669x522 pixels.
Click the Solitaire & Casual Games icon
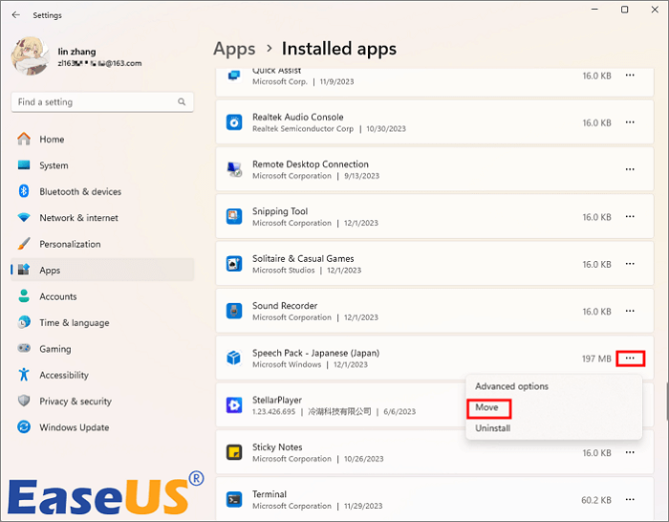[x=234, y=264]
